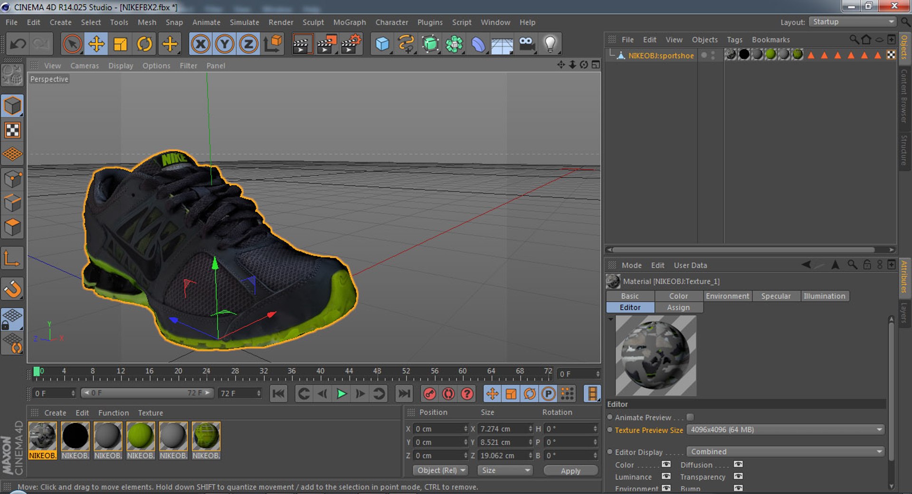Open the Objects manager Bookmarks menu

(770, 40)
